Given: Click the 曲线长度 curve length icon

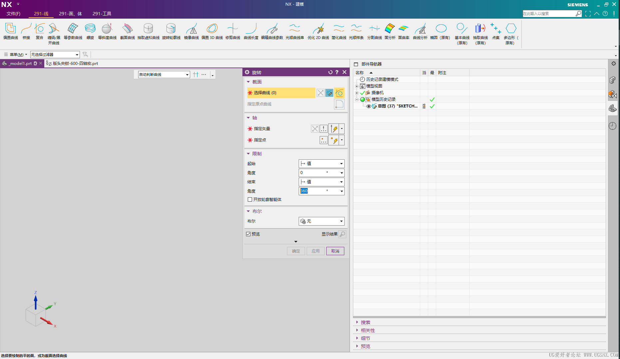Looking at the screenshot, I should (x=251, y=31).
